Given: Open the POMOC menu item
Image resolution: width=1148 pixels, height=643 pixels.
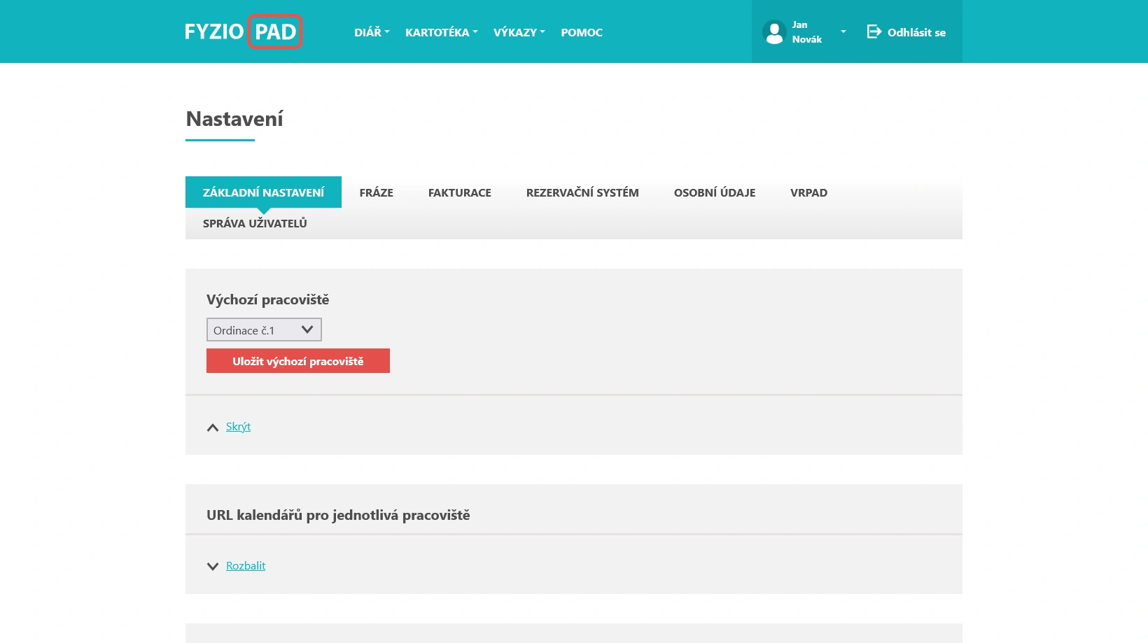Looking at the screenshot, I should [x=581, y=31].
